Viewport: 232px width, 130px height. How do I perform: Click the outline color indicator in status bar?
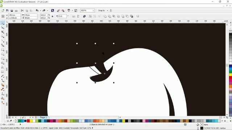202,128
